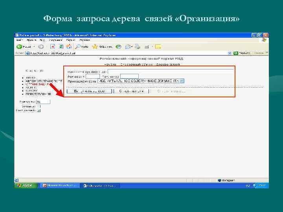Screen dimensions: 283x212
Task: Click the Back arrow icon in Internet Explorer
Action: click(19, 47)
